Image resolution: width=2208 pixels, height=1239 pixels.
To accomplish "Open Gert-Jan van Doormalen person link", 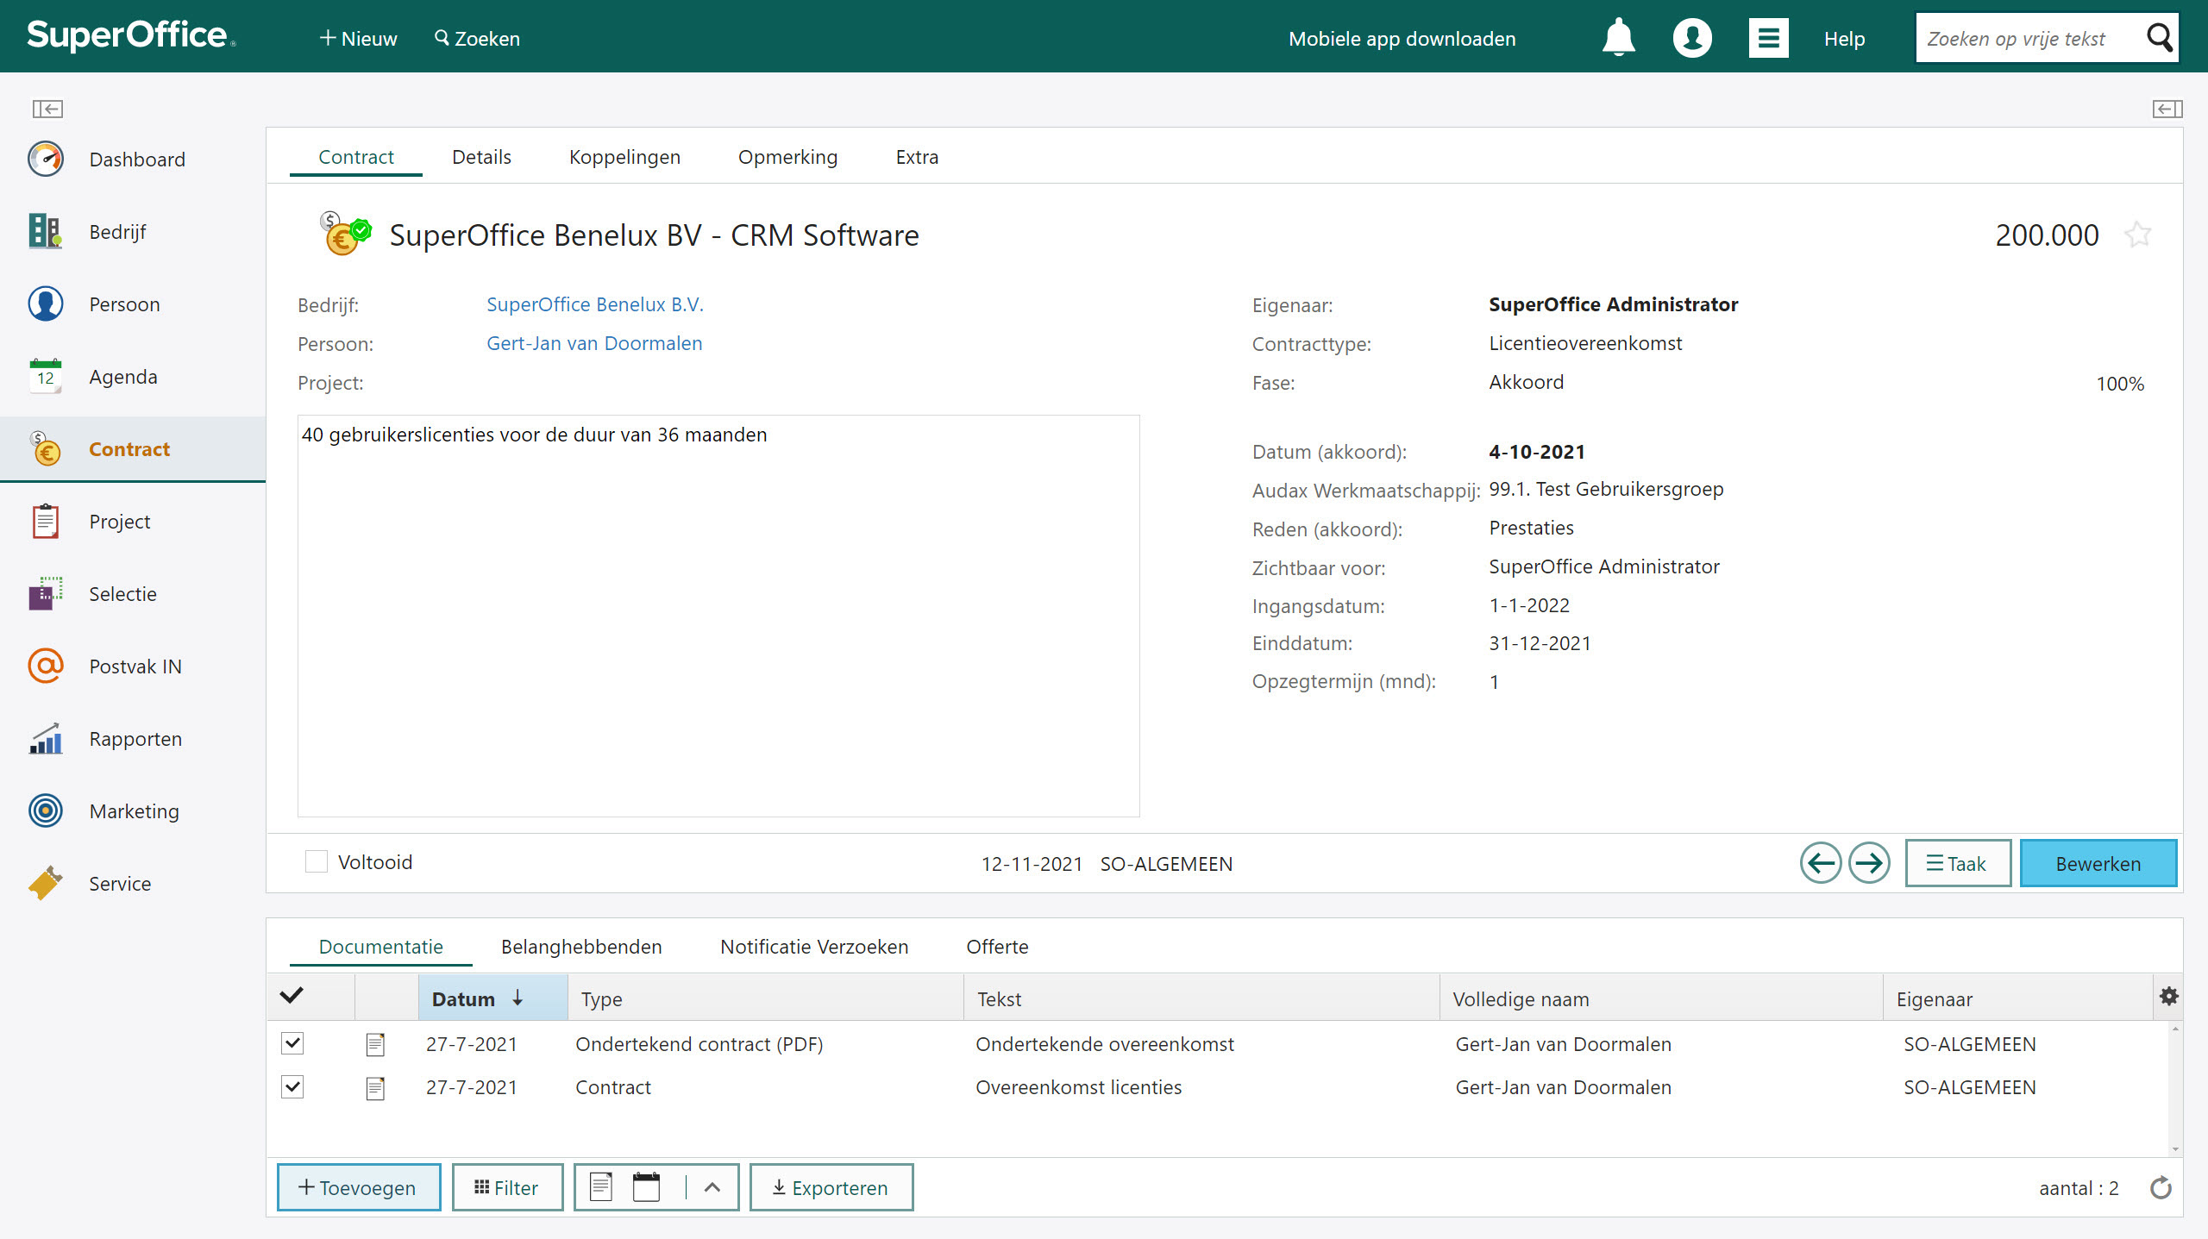I will [x=594, y=343].
